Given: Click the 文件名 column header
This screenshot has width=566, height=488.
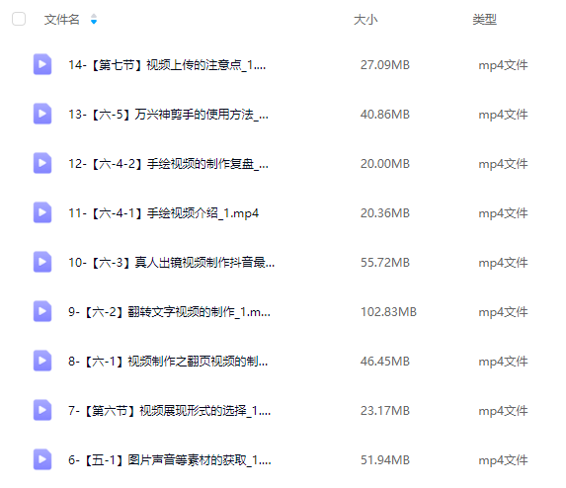Looking at the screenshot, I should click(61, 19).
